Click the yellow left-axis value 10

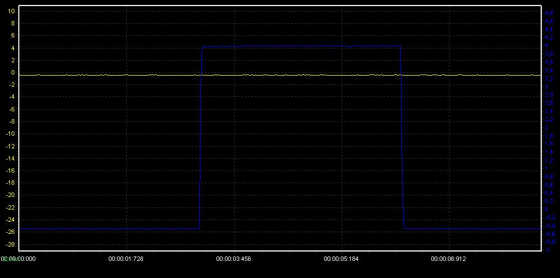[12, 11]
